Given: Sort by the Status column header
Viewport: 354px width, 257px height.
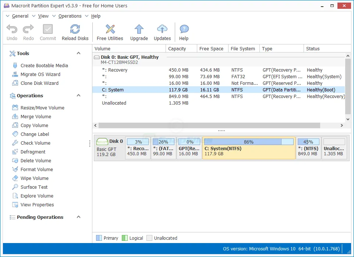Looking at the screenshot, I should pyautogui.click(x=327, y=49).
